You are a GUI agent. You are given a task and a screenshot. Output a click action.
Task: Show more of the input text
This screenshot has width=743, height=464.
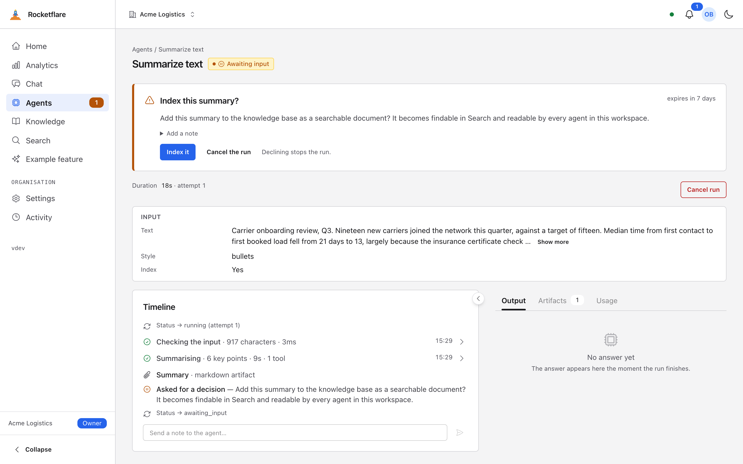coord(553,242)
